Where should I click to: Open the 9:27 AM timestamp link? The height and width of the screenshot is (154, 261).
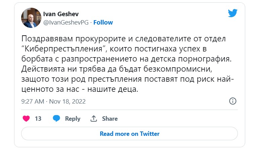pyautogui.click(x=33, y=101)
